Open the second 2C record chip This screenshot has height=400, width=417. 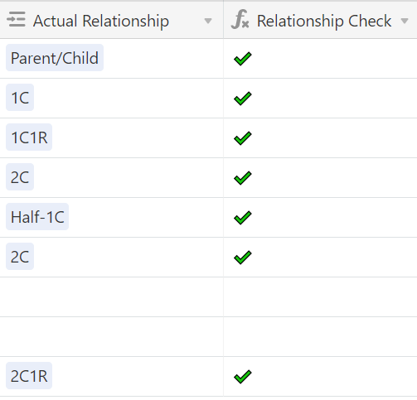click(20, 257)
